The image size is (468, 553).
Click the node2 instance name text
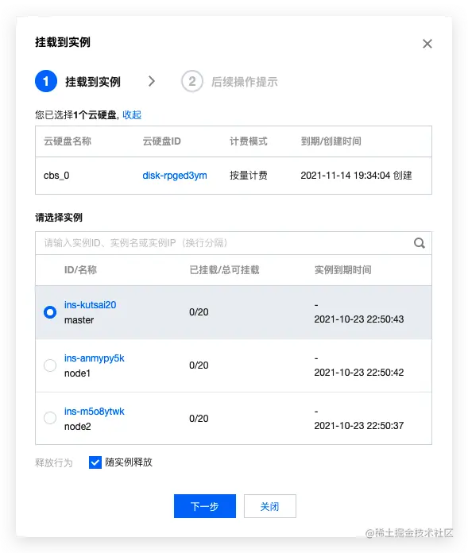click(78, 427)
